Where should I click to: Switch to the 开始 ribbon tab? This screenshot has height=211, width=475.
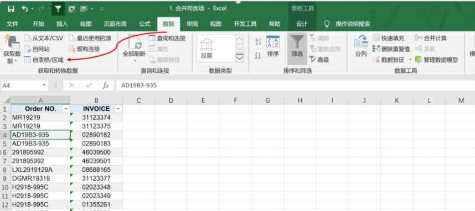38,24
